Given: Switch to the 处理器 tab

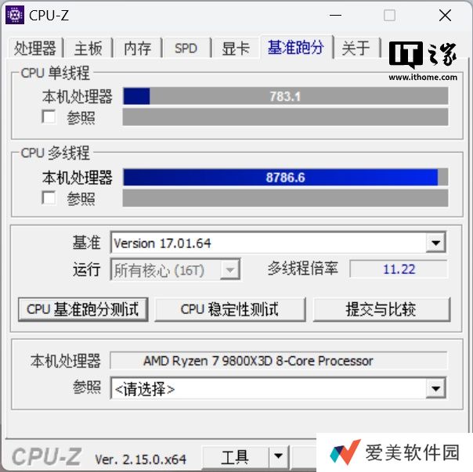Looking at the screenshot, I should pos(35,48).
